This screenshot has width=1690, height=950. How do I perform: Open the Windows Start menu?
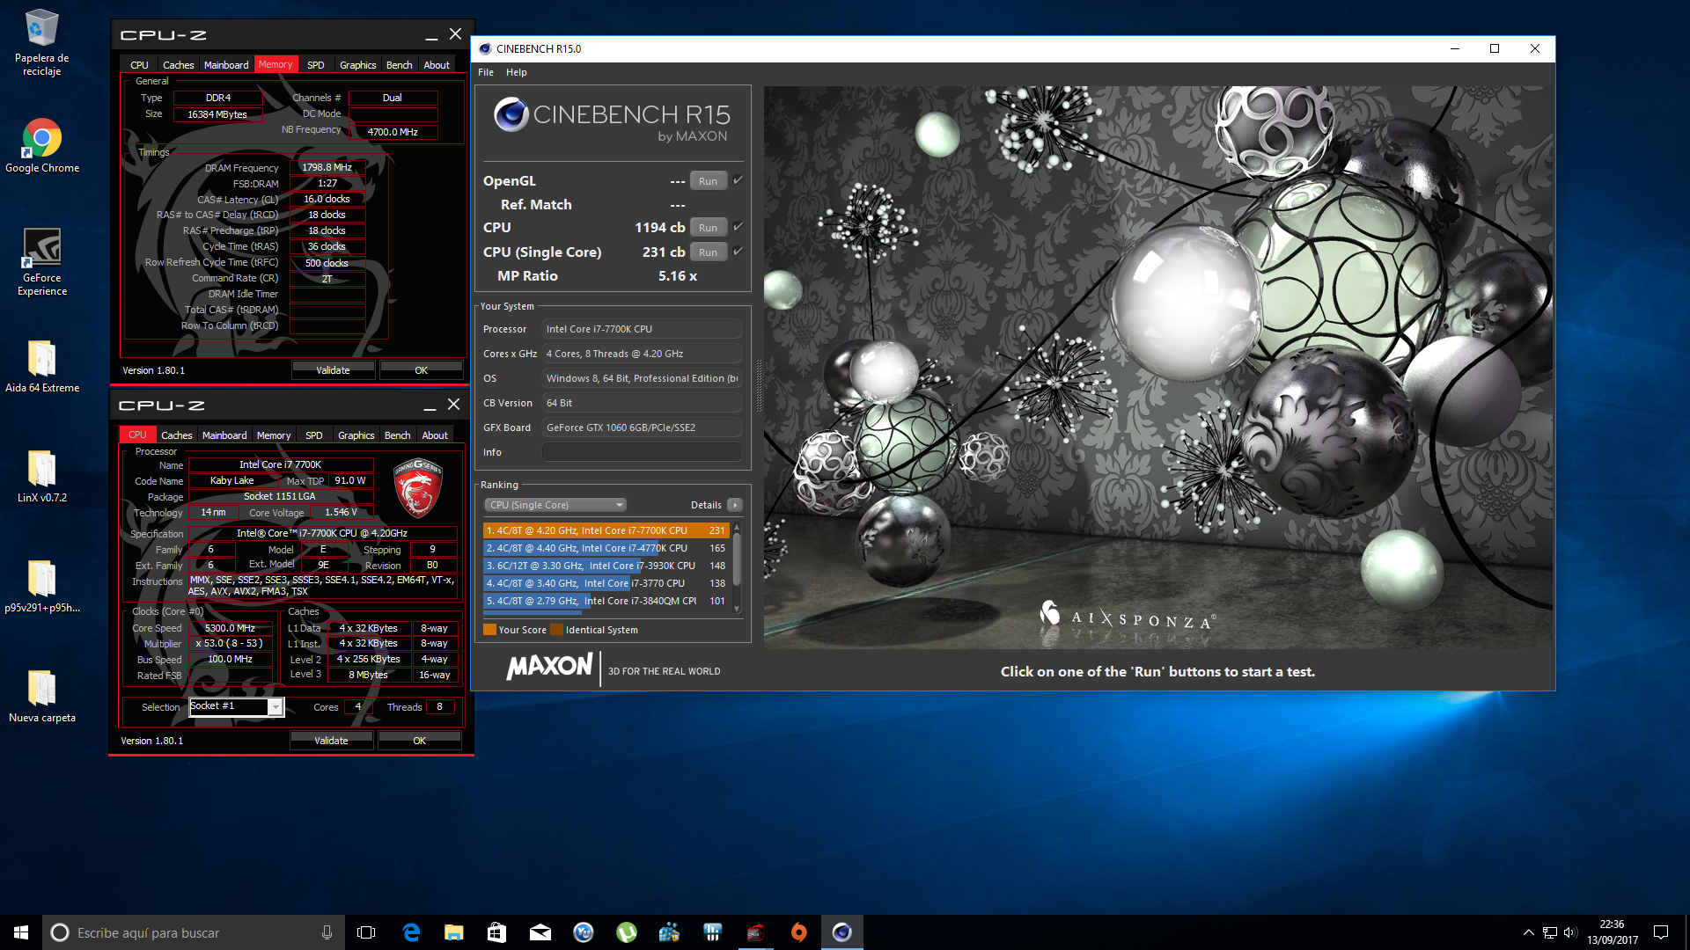coord(21,932)
